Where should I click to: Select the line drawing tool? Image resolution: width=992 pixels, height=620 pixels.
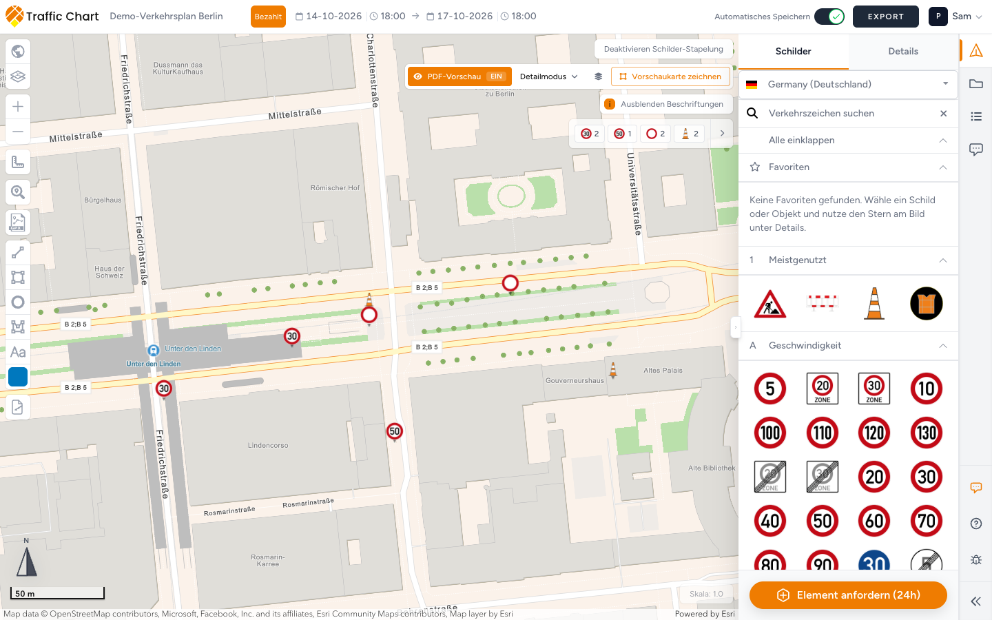18,253
